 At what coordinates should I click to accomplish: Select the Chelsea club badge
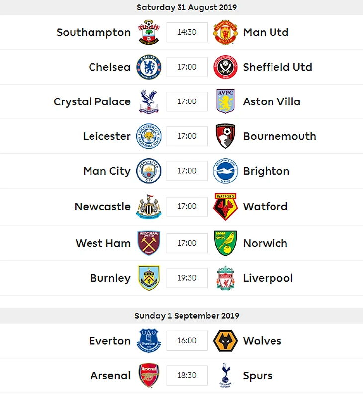click(x=148, y=67)
